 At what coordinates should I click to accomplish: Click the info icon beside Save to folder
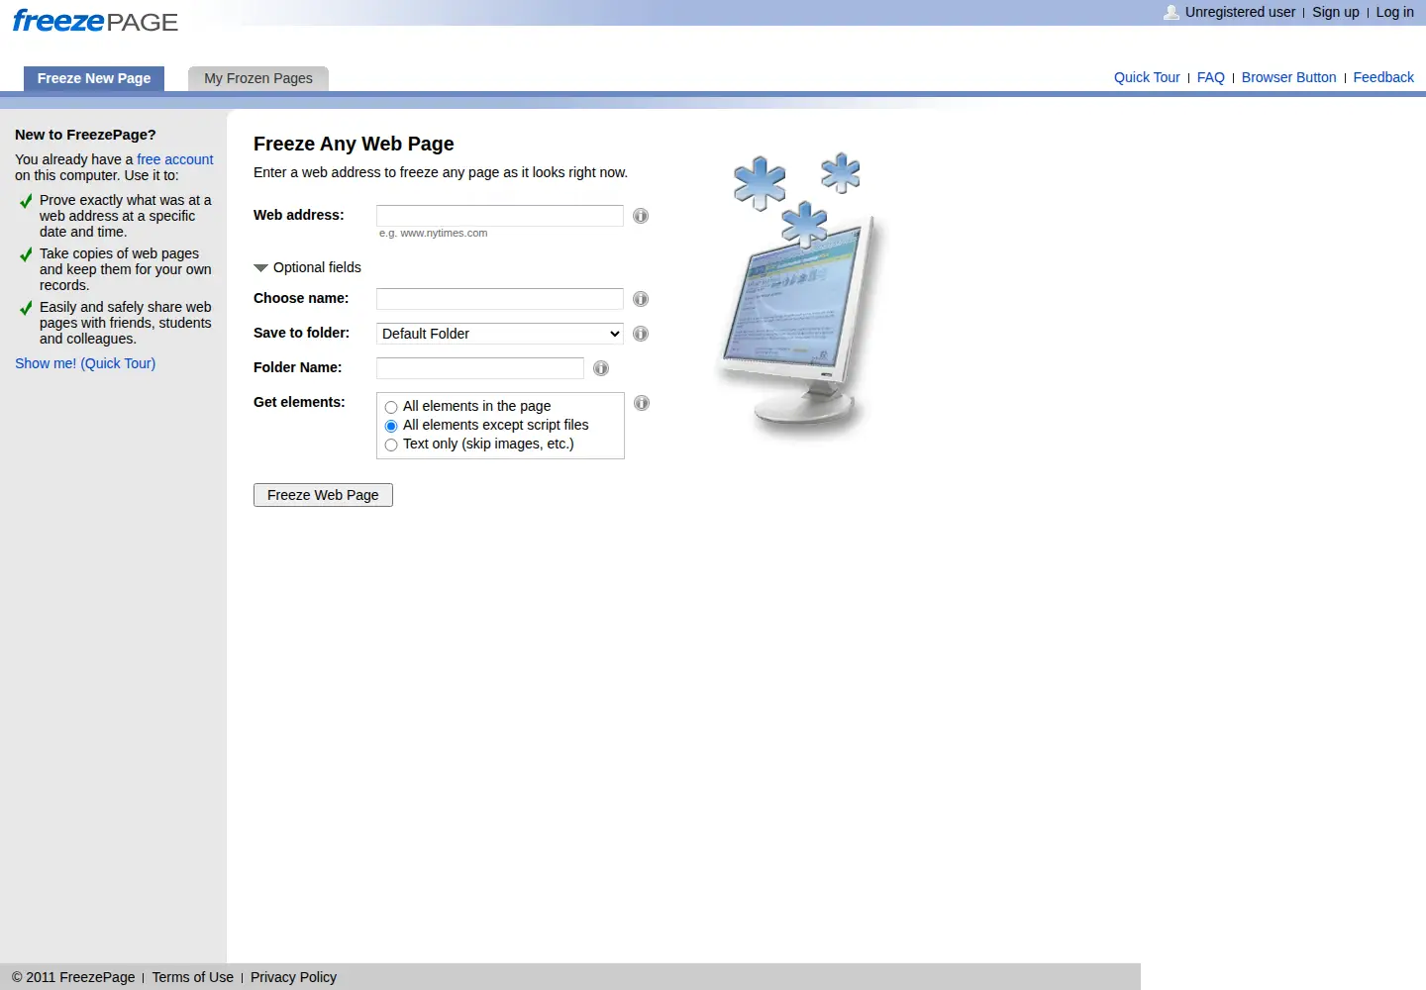click(x=641, y=334)
